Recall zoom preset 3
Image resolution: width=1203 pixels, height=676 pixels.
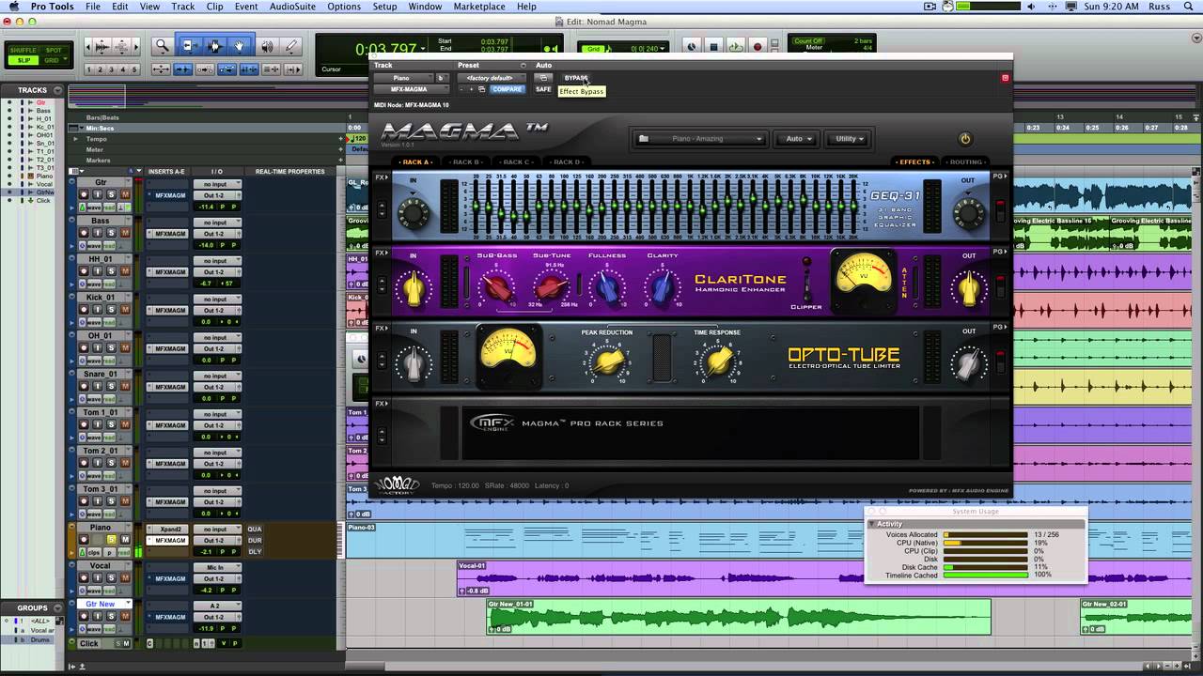point(113,69)
